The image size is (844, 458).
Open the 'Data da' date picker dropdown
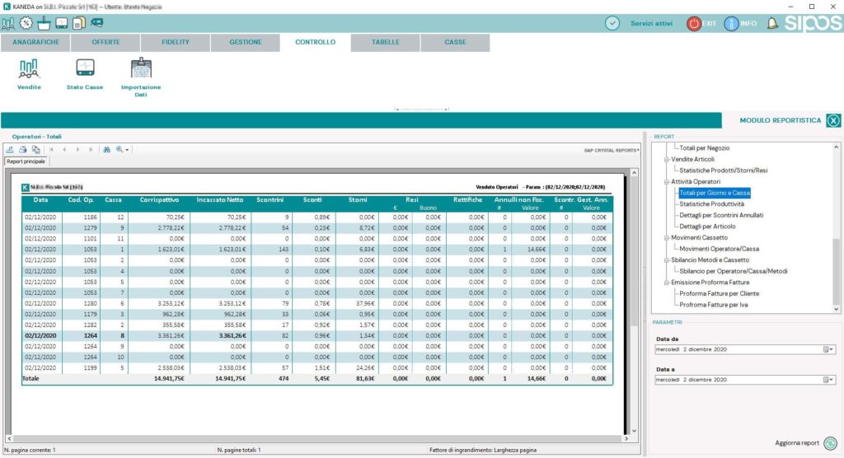point(828,349)
